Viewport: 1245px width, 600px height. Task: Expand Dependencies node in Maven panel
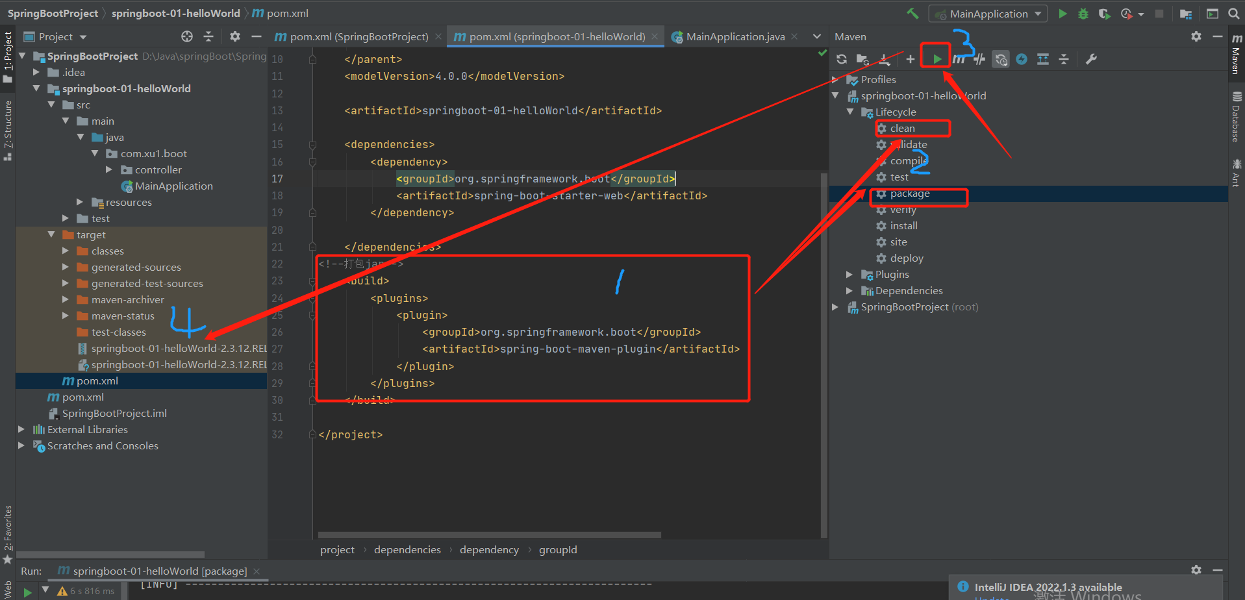coord(849,291)
